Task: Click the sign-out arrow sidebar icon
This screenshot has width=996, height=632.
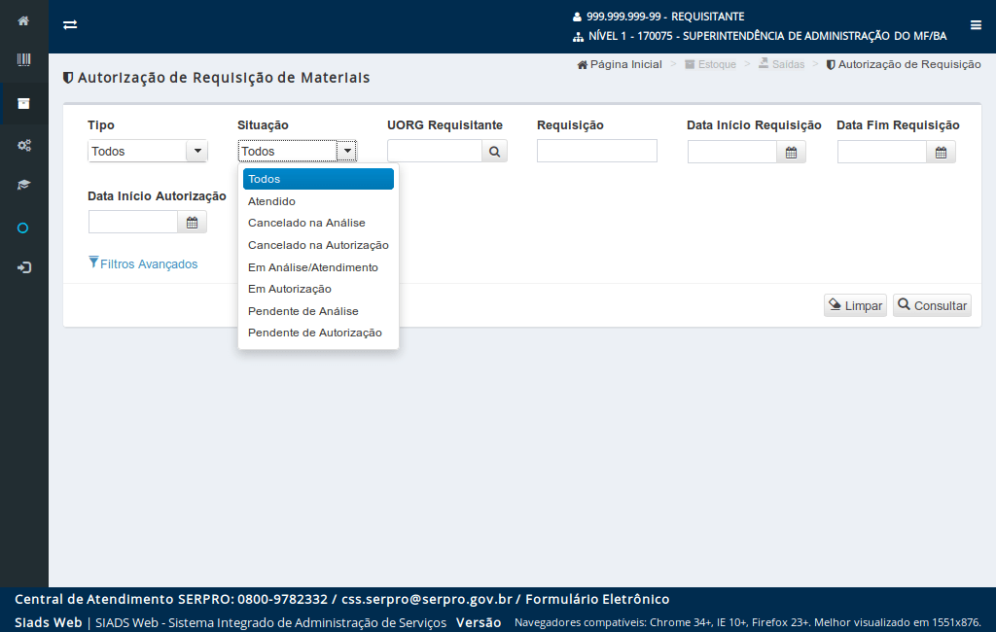Action: [x=23, y=267]
